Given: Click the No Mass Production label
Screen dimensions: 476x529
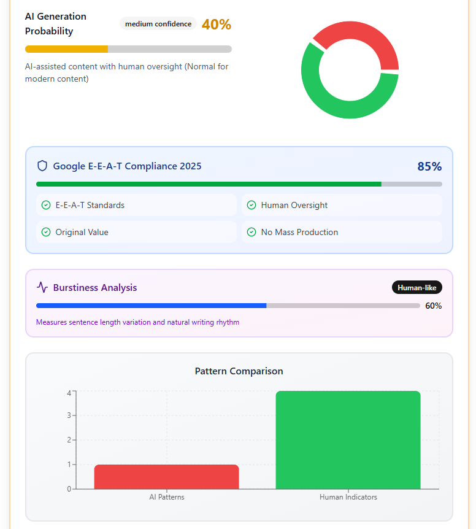Looking at the screenshot, I should pyautogui.click(x=300, y=232).
